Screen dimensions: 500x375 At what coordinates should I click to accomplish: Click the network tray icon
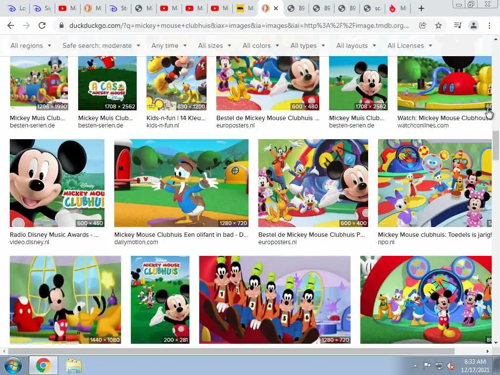(439, 366)
